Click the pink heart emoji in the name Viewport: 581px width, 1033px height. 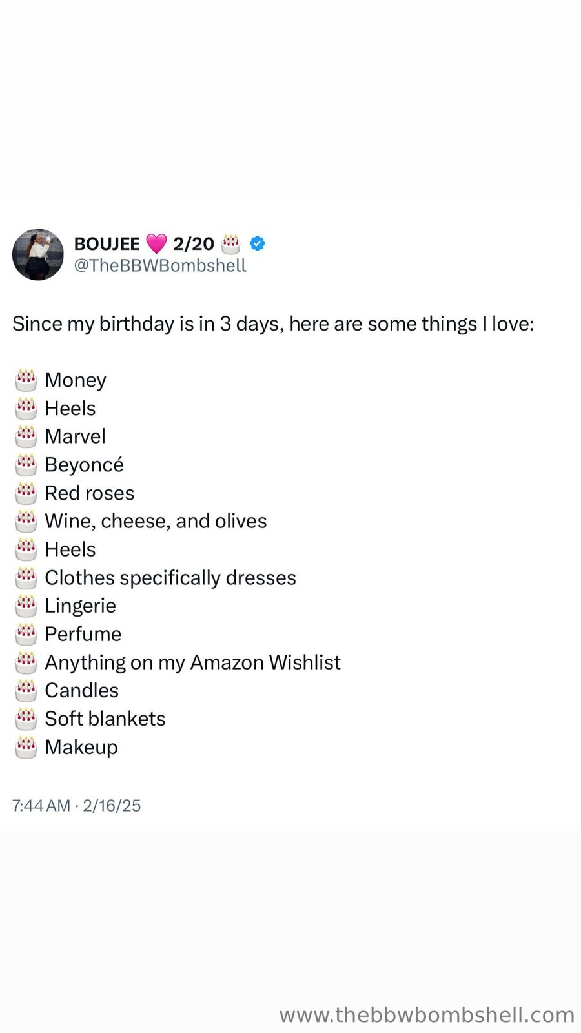[x=156, y=244]
